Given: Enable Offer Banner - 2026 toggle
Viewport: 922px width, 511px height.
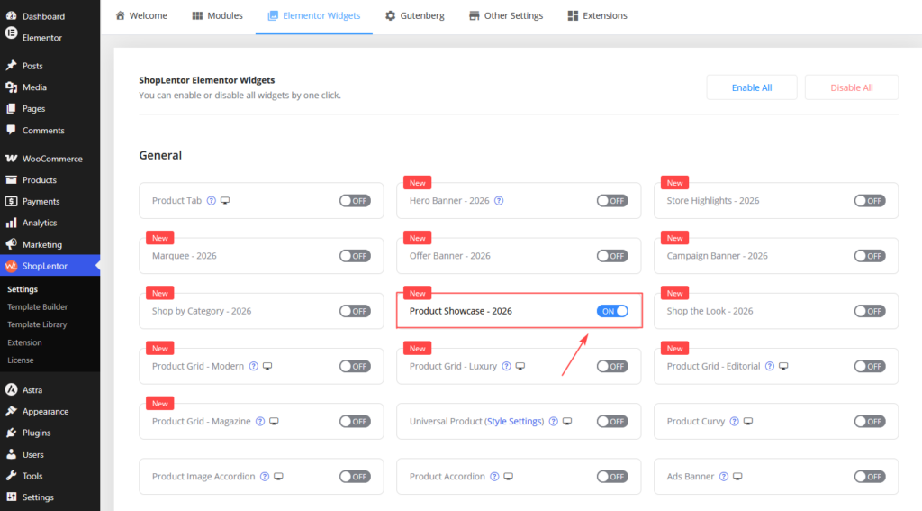Looking at the screenshot, I should tap(612, 256).
